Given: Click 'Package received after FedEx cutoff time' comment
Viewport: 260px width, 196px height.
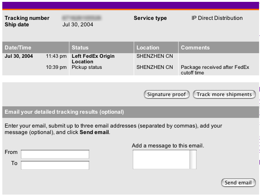Looking at the screenshot, I should click(x=215, y=70).
